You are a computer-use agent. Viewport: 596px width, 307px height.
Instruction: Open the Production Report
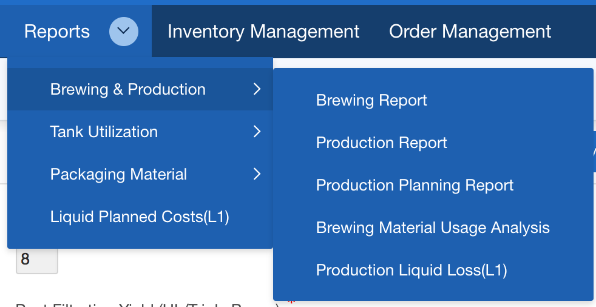[381, 143]
